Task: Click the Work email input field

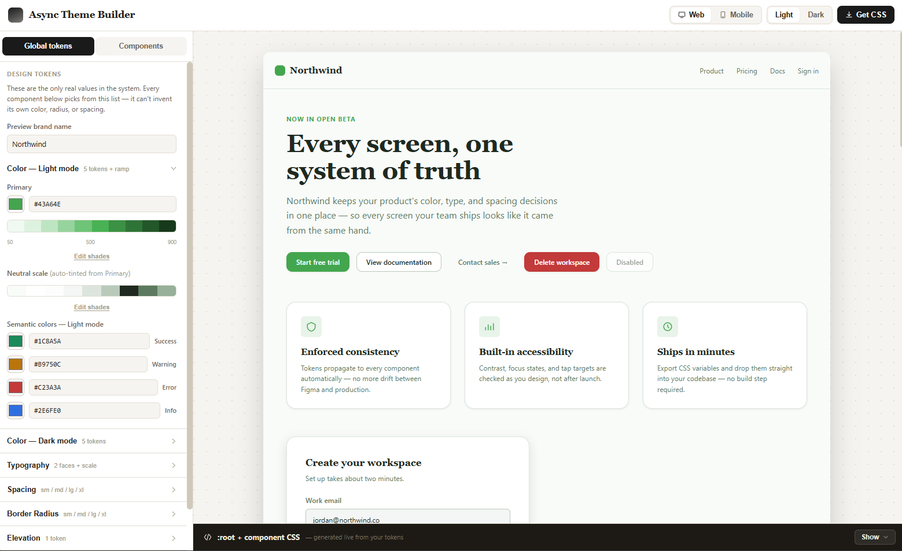Action: coord(408,516)
